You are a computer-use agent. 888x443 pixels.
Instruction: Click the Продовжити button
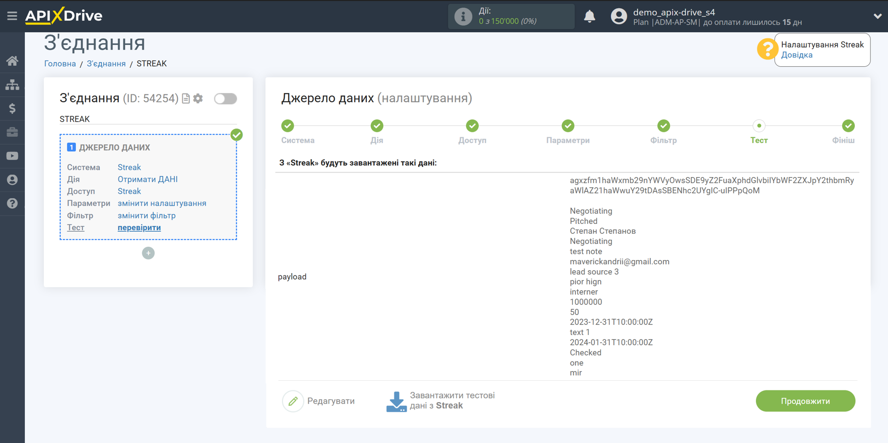[x=805, y=401]
